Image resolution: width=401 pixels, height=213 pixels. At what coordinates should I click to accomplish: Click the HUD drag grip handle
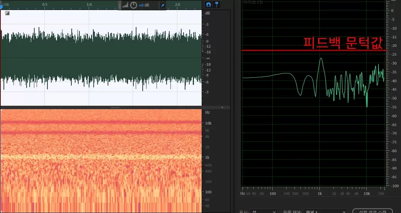[x=120, y=5]
